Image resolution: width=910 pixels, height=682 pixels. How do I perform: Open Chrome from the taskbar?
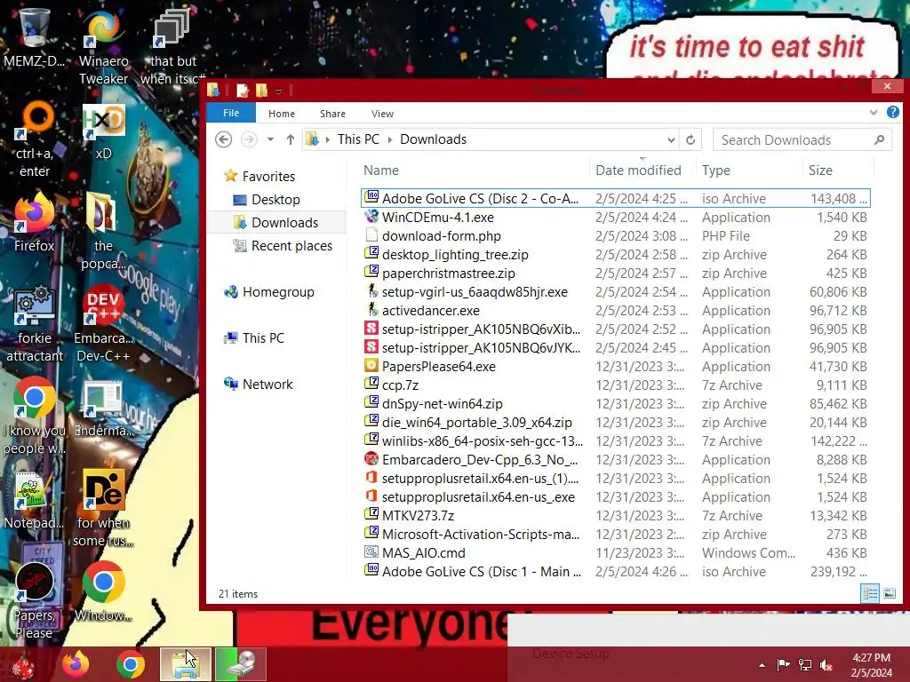tap(130, 664)
